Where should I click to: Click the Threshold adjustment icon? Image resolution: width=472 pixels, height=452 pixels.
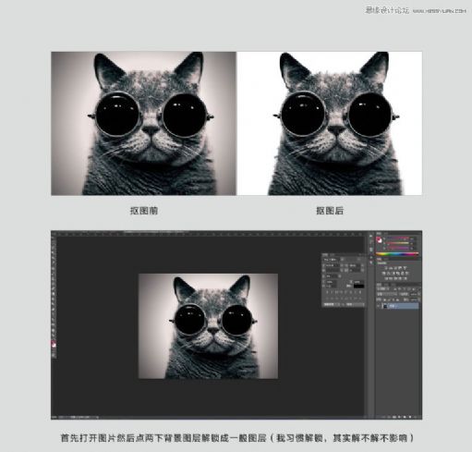395,278
